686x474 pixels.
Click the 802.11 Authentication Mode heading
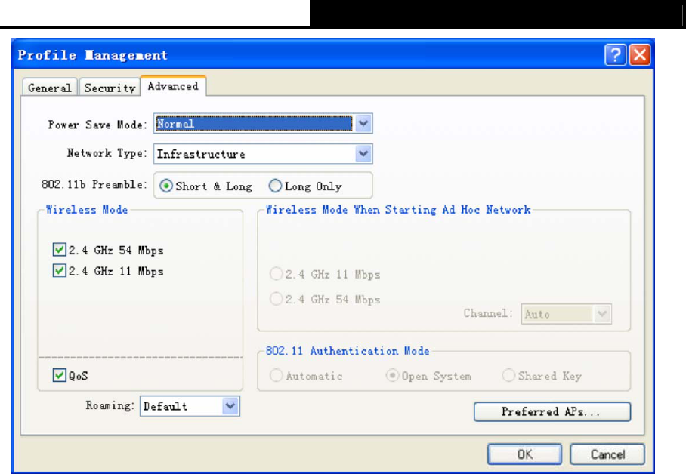[x=348, y=351]
